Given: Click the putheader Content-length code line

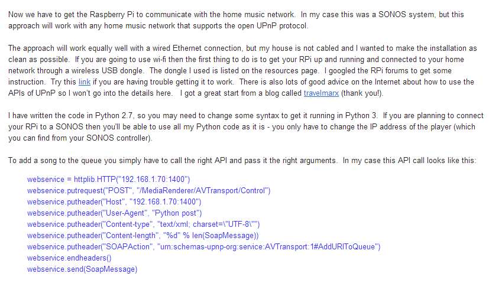Looking at the screenshot, I should pos(143,236).
